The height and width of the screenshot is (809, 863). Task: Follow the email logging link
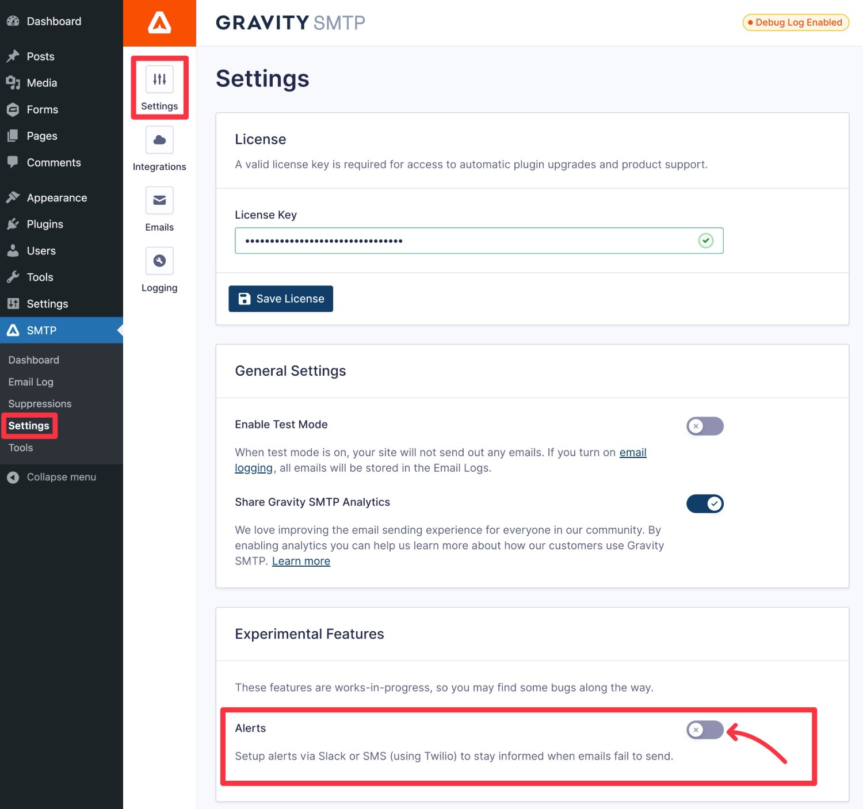[x=633, y=452]
